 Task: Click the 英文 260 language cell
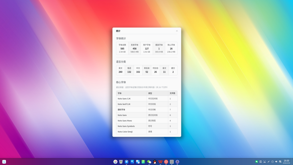120,70
